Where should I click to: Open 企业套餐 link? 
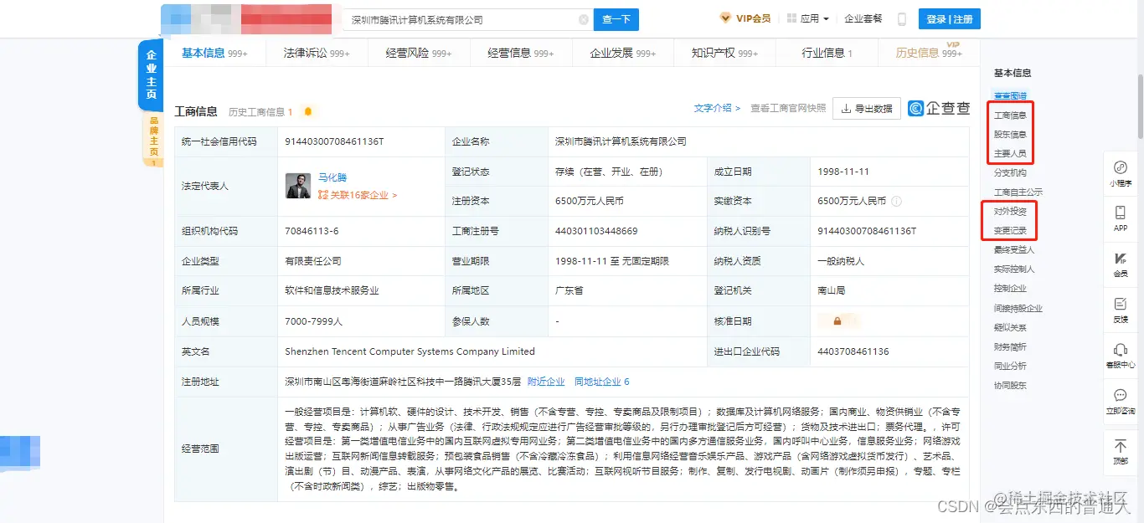[x=863, y=18]
